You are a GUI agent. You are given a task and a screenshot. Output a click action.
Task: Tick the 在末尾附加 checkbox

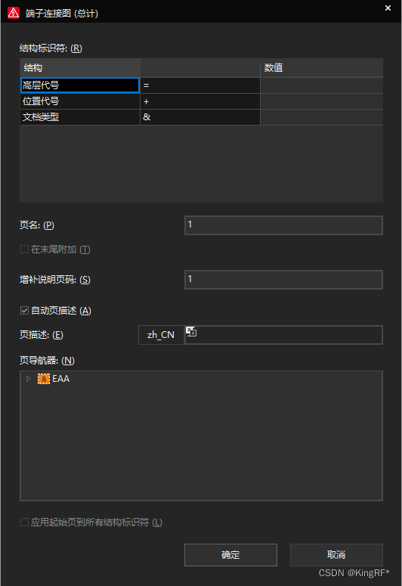pos(24,250)
